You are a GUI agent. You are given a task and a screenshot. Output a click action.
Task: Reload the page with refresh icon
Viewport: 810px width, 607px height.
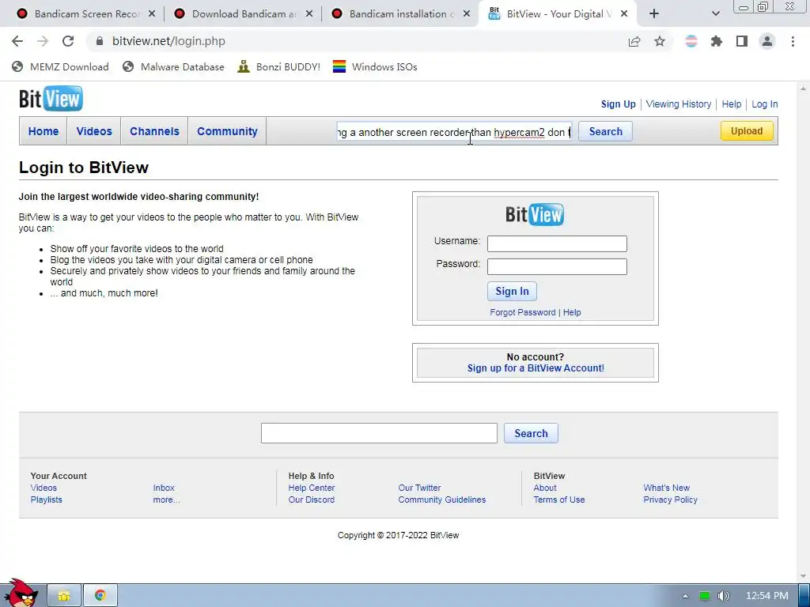pos(68,41)
